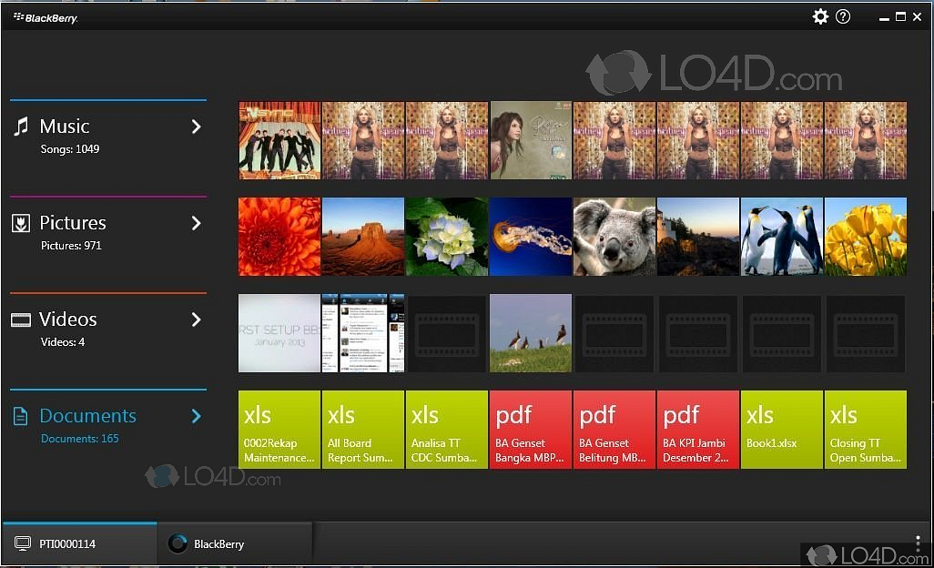This screenshot has height=568, width=934.
Task: Expand the Music section arrow
Action: pyautogui.click(x=196, y=127)
